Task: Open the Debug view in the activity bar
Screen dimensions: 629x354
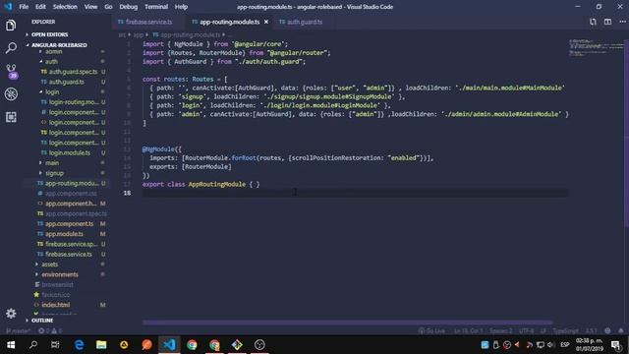Action: tap(11, 94)
